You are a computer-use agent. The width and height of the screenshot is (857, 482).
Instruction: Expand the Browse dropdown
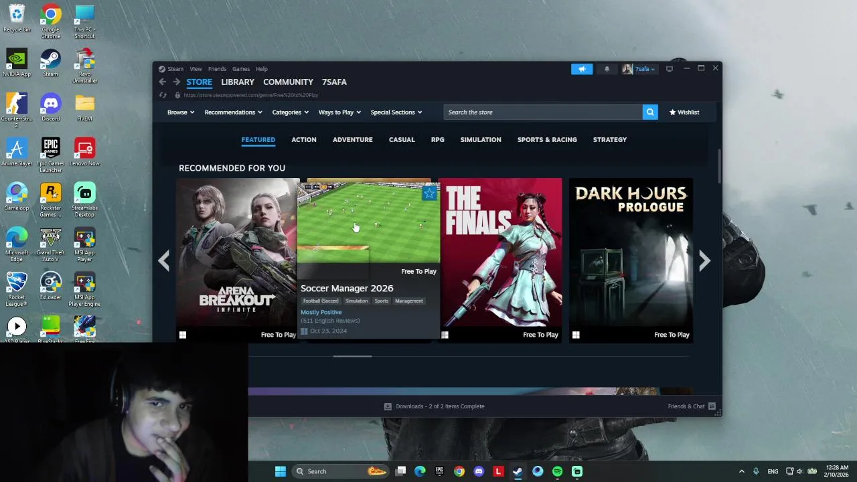pos(181,112)
